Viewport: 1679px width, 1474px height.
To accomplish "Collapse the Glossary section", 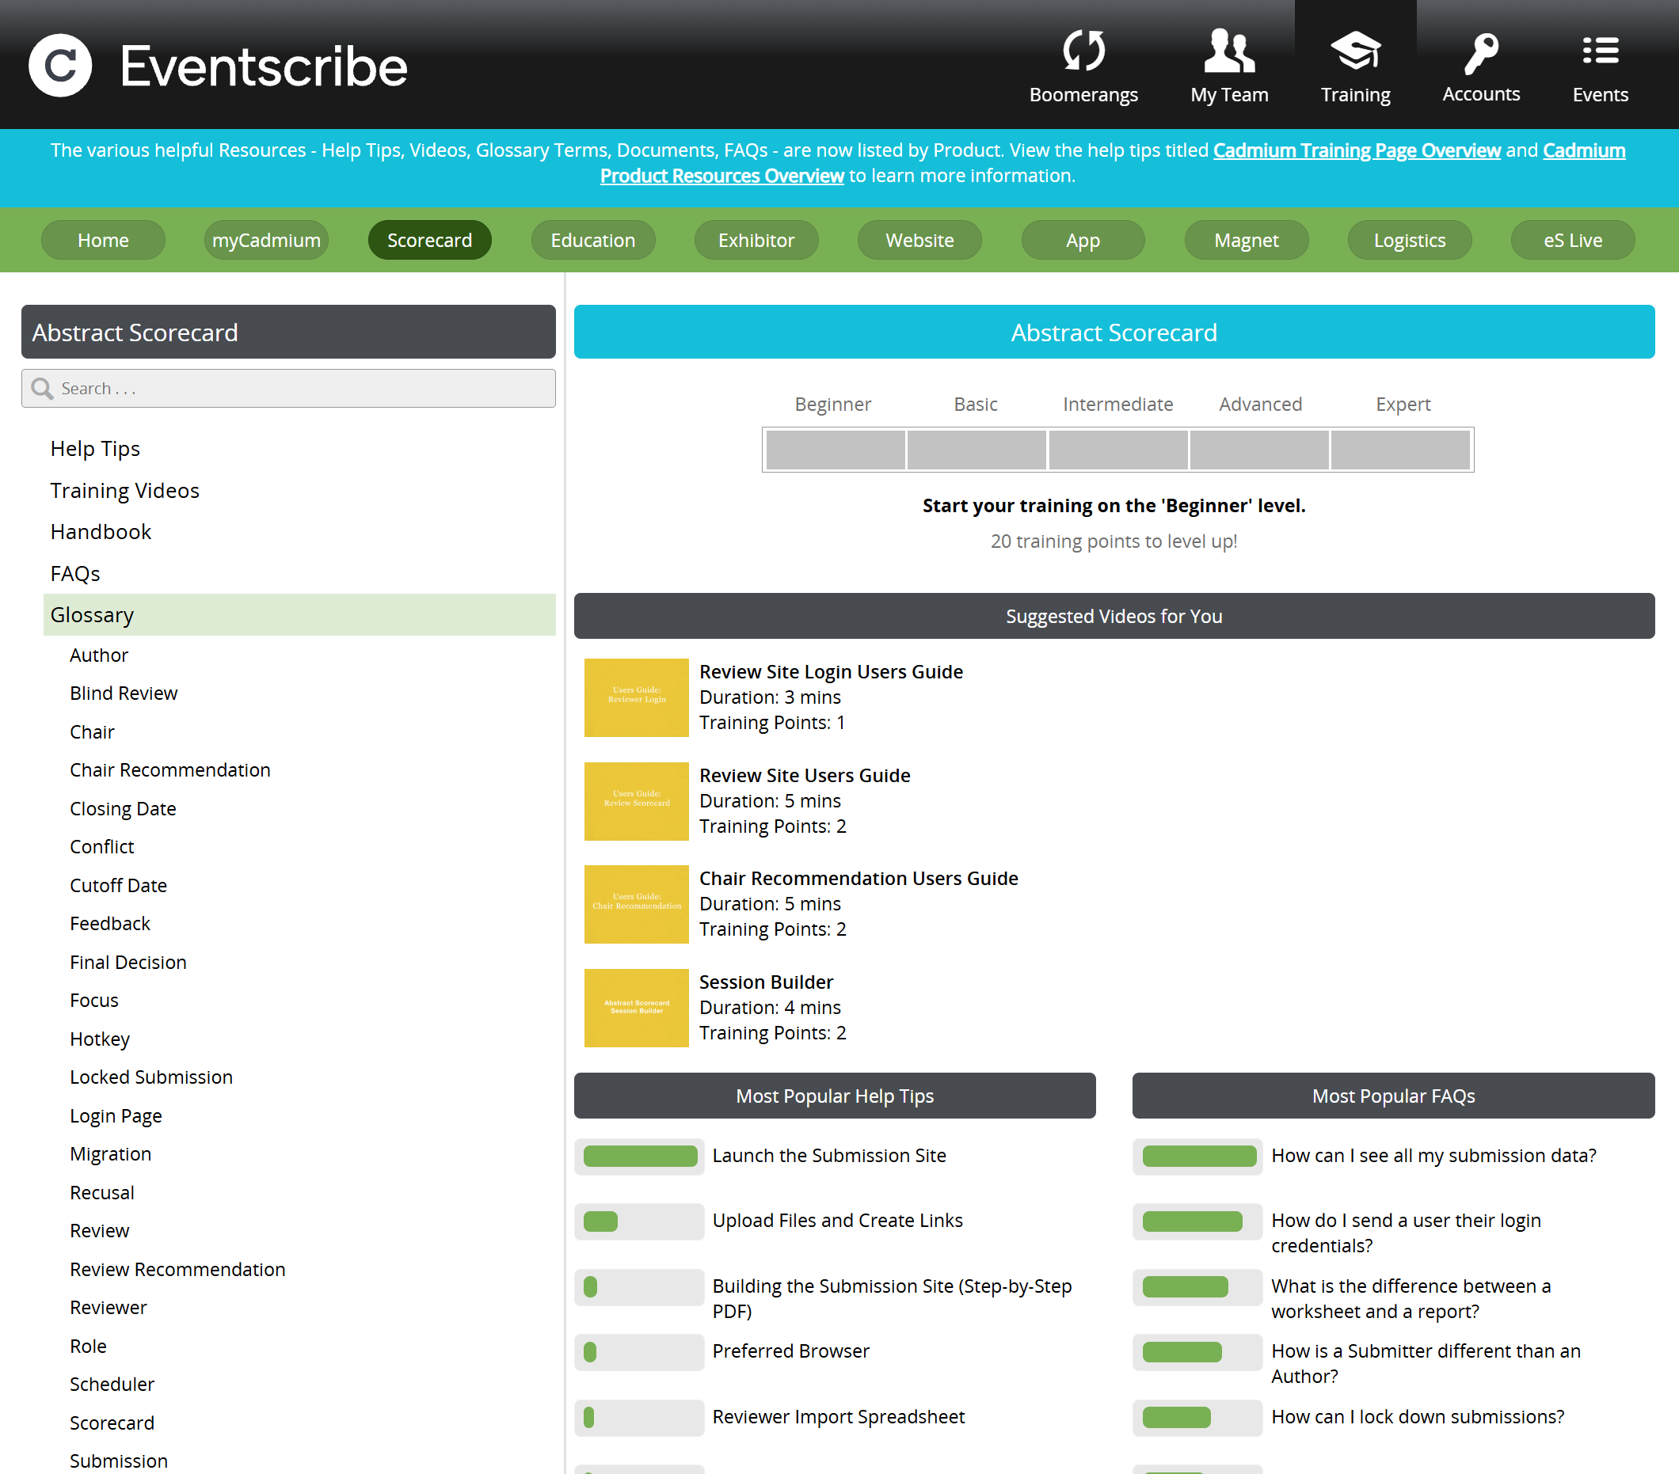I will pos(299,614).
